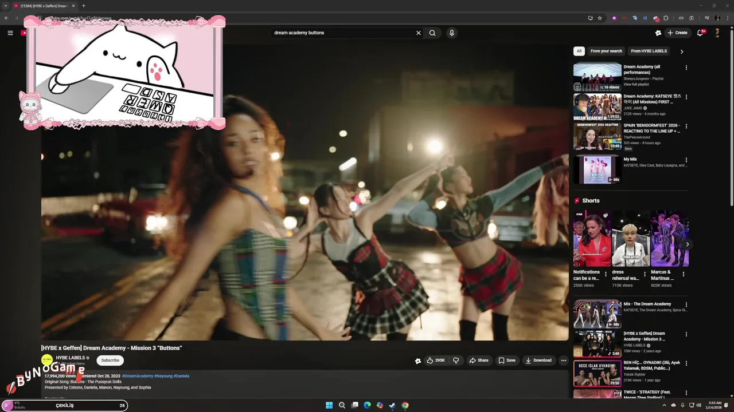734x412 pixels.
Task: Open the install-app icon in the address bar
Action: click(x=590, y=18)
